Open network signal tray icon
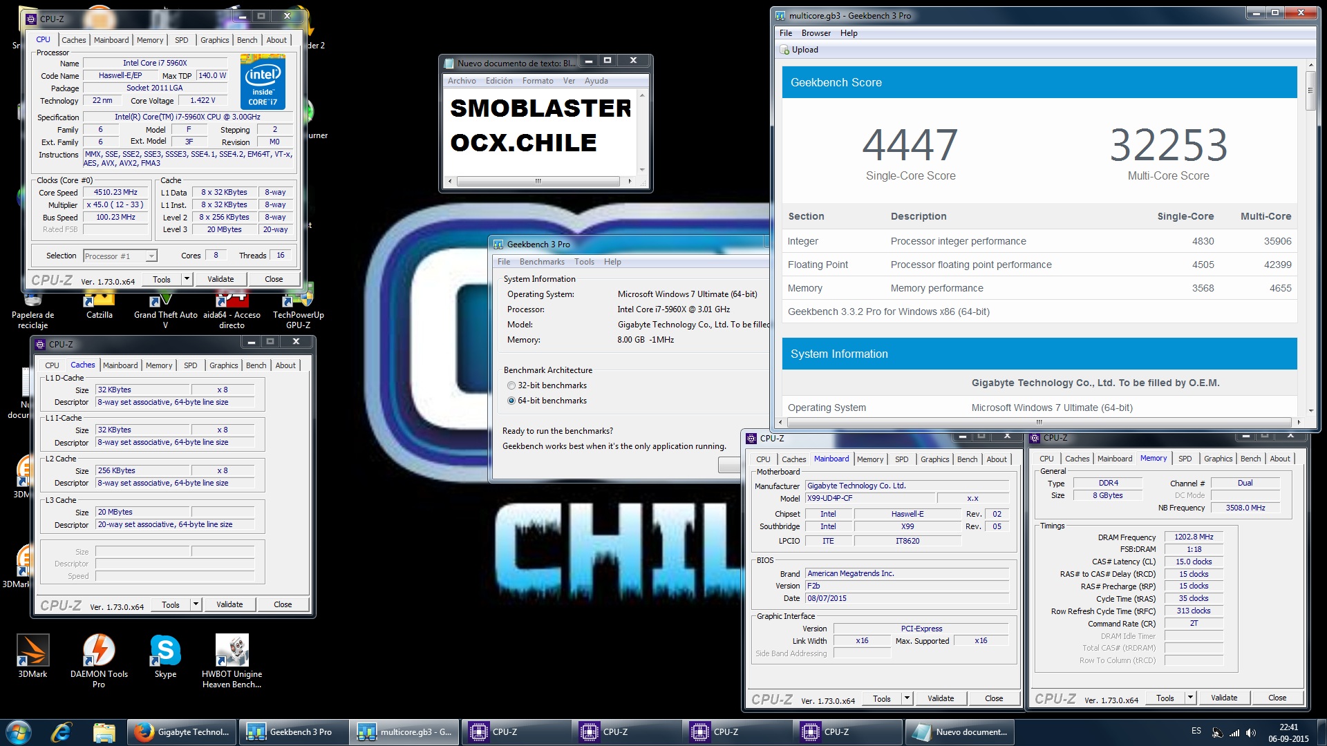 tap(1234, 733)
